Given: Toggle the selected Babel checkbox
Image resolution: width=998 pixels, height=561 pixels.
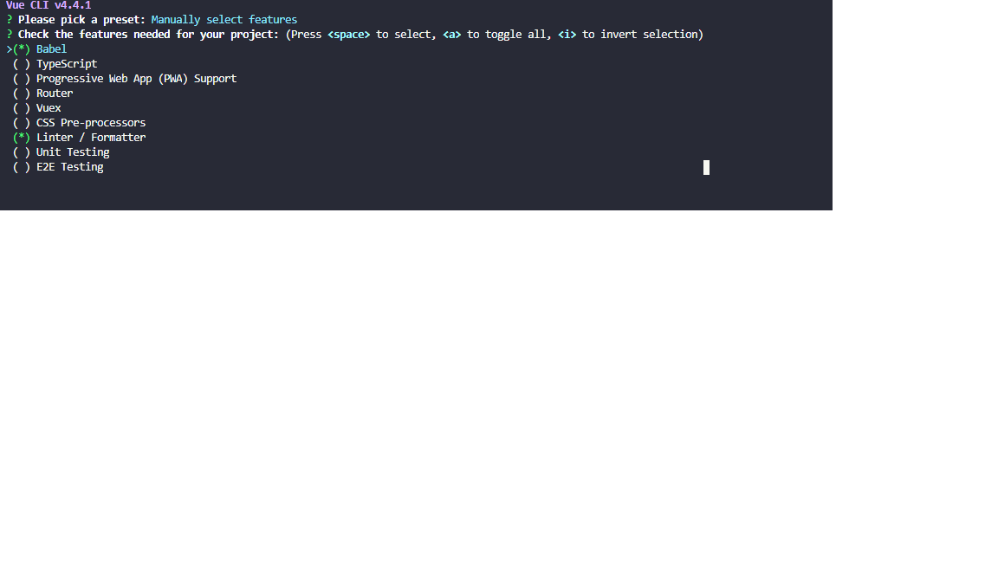Looking at the screenshot, I should point(22,49).
